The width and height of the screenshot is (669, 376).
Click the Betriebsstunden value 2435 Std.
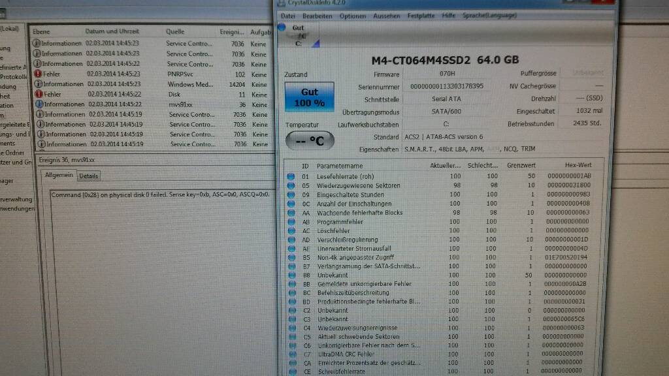(587, 123)
